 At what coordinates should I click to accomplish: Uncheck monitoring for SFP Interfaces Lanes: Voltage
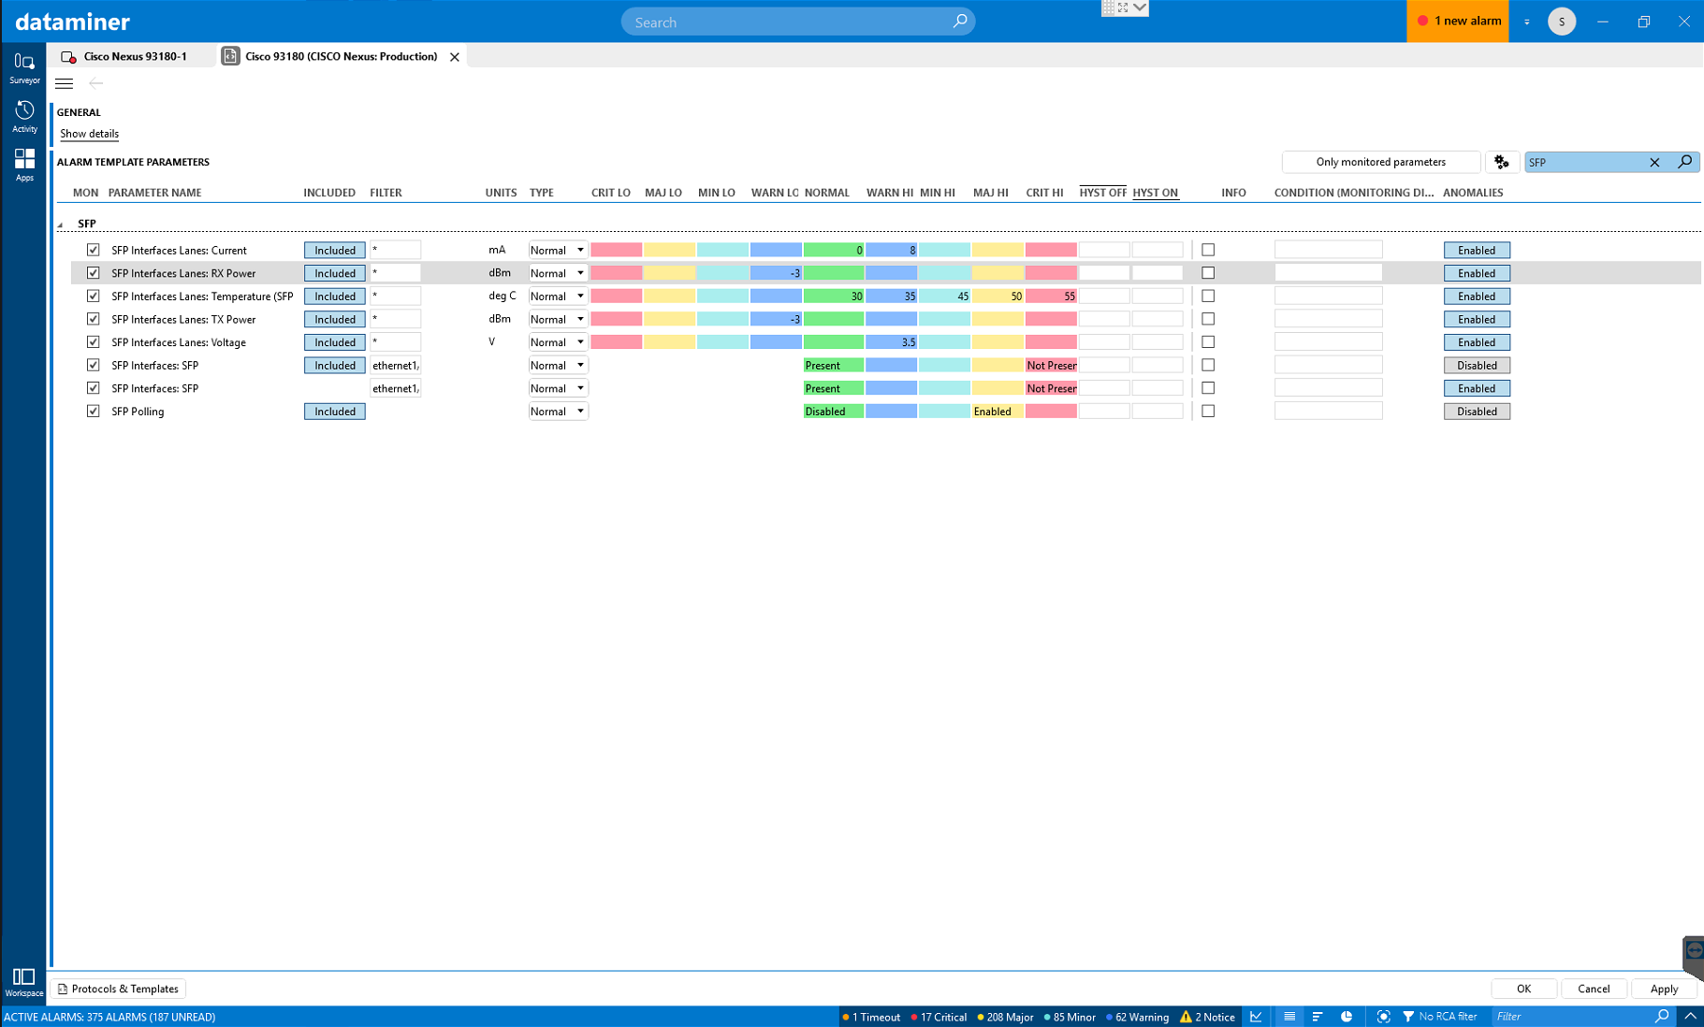(x=93, y=342)
